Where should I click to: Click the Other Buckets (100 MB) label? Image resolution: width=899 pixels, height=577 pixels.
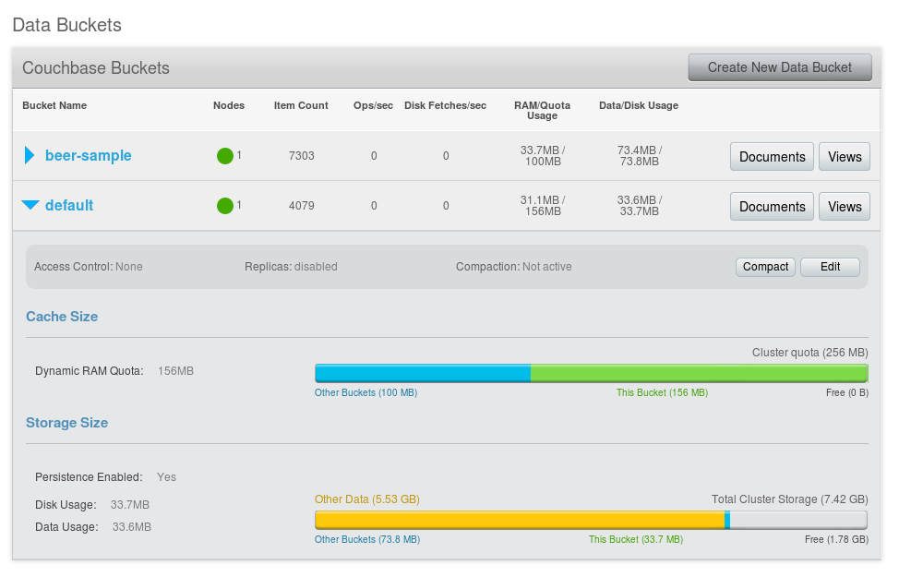(x=366, y=393)
